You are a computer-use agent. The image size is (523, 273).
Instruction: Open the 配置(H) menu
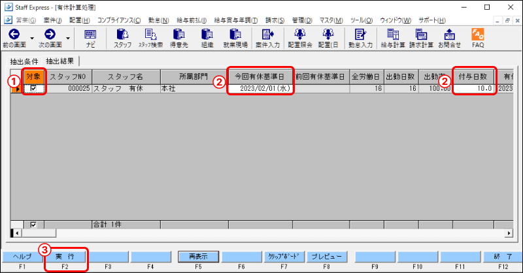pyautogui.click(x=79, y=20)
